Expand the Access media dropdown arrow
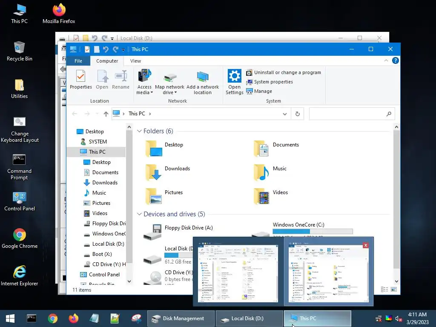 pyautogui.click(x=152, y=93)
